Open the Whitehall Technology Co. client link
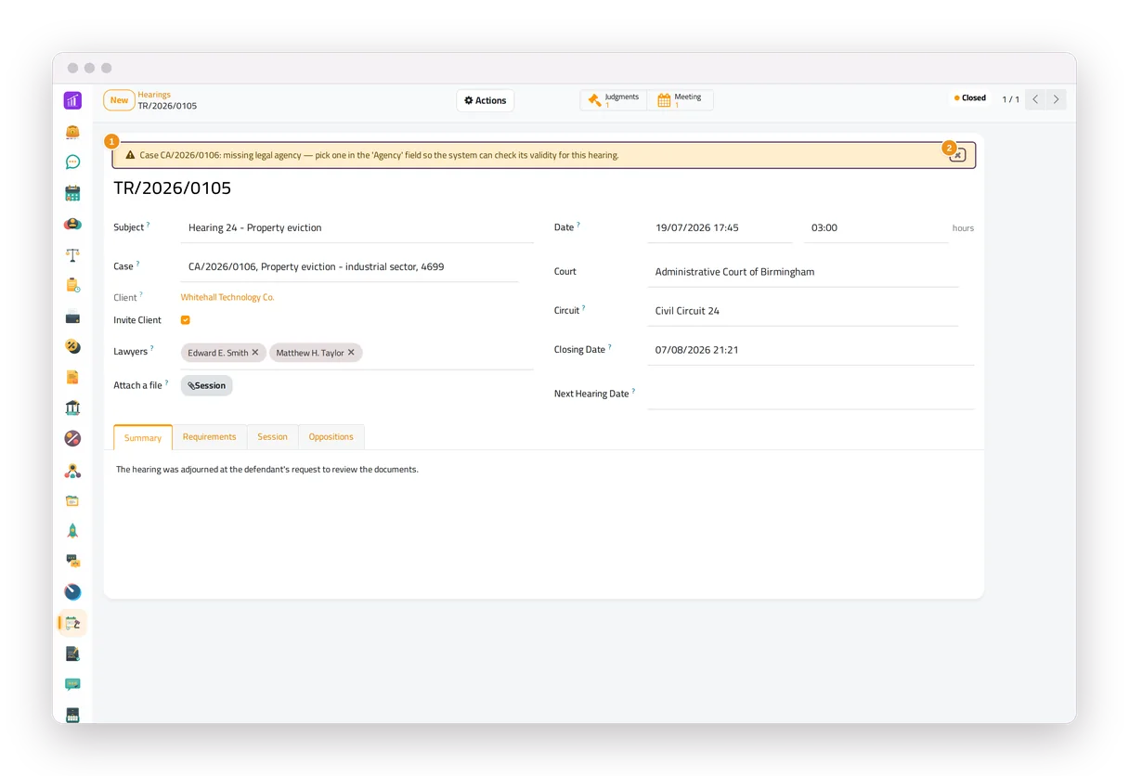The image size is (1129, 776). coord(227,298)
